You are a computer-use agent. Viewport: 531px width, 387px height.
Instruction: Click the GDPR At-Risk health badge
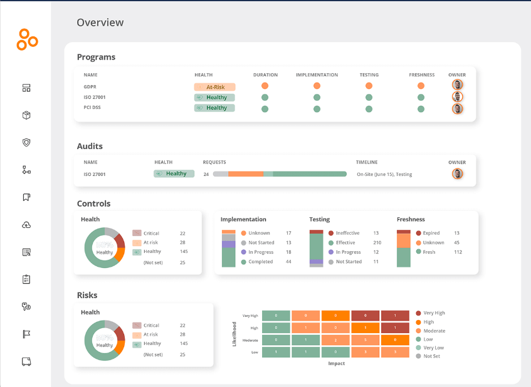point(214,87)
